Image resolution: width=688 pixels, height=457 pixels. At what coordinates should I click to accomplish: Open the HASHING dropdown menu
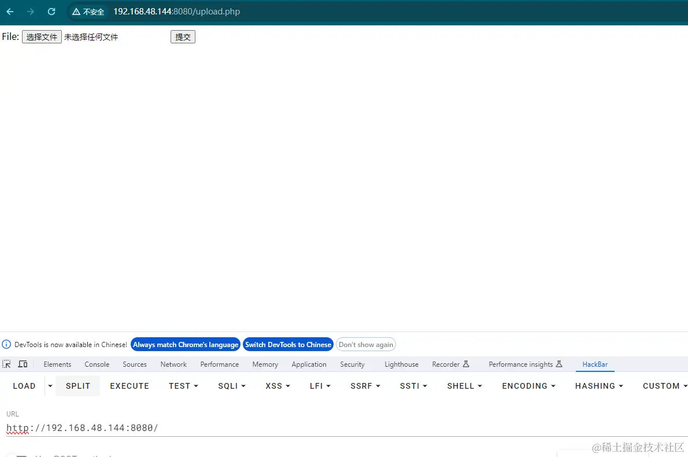[599, 386]
